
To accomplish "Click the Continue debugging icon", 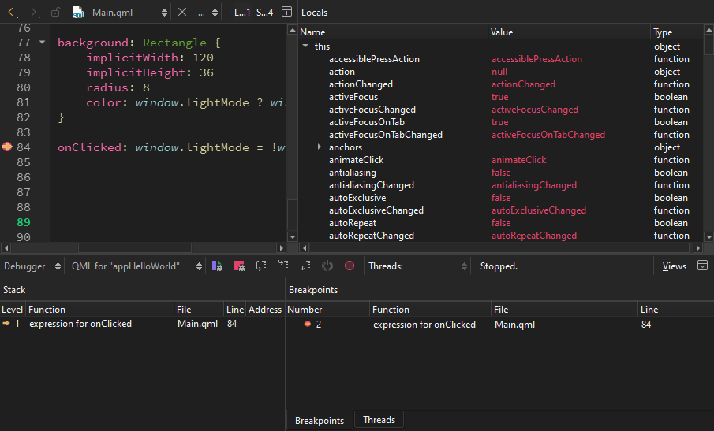I will point(217,266).
